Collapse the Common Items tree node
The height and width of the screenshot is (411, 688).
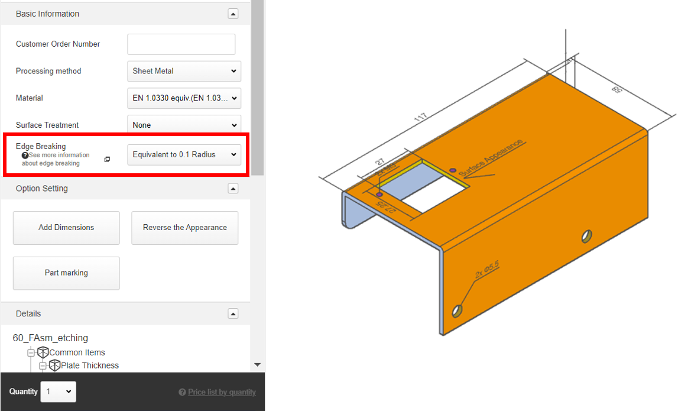coord(30,352)
